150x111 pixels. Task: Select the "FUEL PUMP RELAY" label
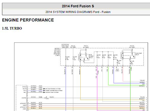[x=139, y=54]
